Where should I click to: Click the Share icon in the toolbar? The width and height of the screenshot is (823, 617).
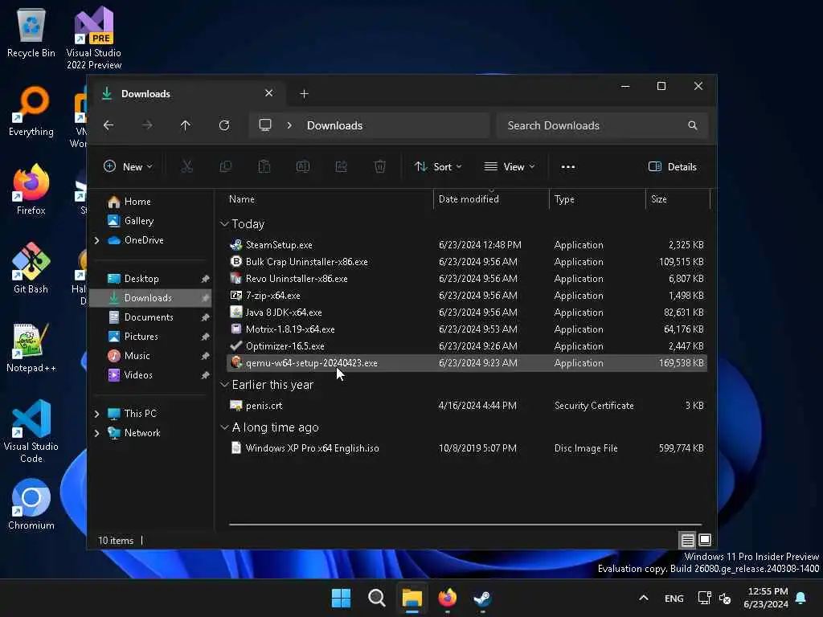tap(341, 167)
